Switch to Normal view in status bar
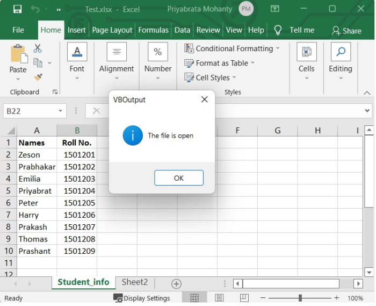 click(194, 298)
